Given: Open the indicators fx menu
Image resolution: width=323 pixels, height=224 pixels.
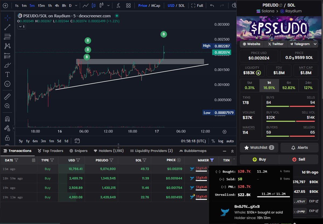Looking at the screenshot, I should pyautogui.click(x=118, y=5).
